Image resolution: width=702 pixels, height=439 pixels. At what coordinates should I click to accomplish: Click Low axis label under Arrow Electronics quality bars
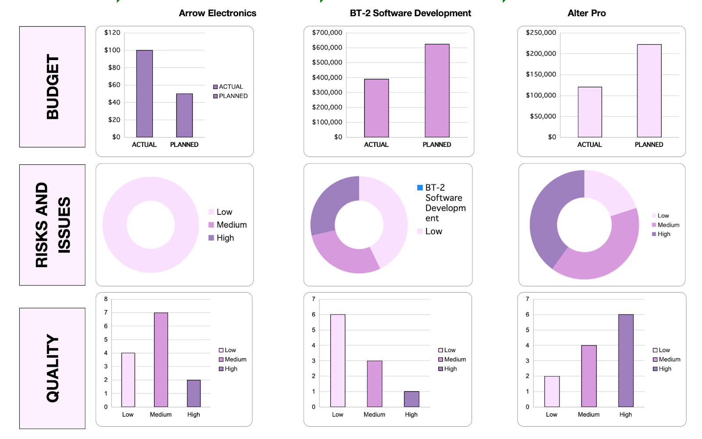(x=128, y=414)
